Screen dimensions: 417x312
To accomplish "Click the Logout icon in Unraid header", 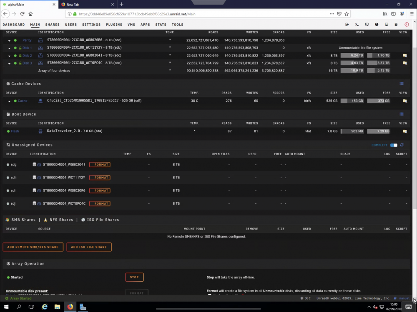I will pos(347,25).
